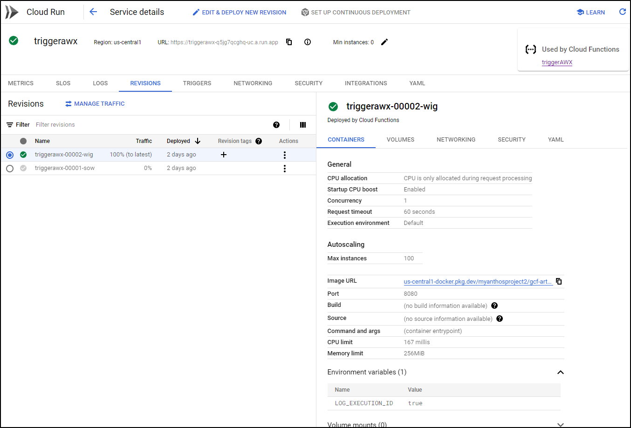Open actions menu for triggerawx-00001-sow
This screenshot has height=428, width=631.
click(285, 168)
